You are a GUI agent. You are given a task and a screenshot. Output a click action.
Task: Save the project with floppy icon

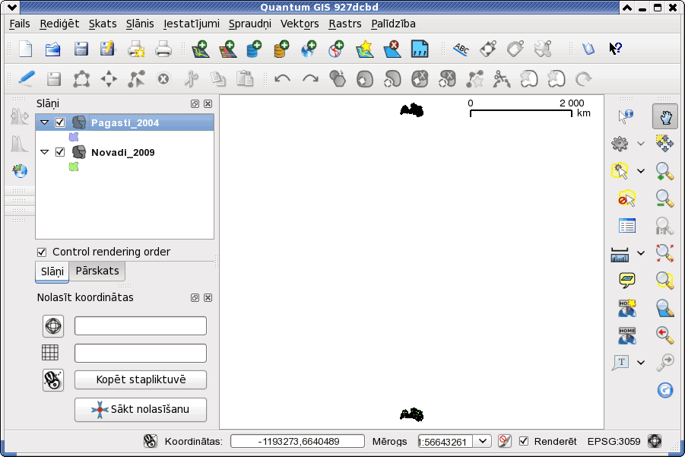point(81,49)
